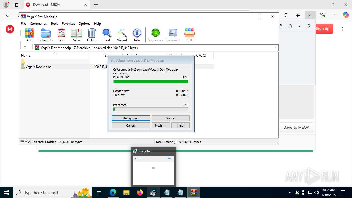
Task: Open Copilot icon in Edge toolbar
Action: coord(346,15)
